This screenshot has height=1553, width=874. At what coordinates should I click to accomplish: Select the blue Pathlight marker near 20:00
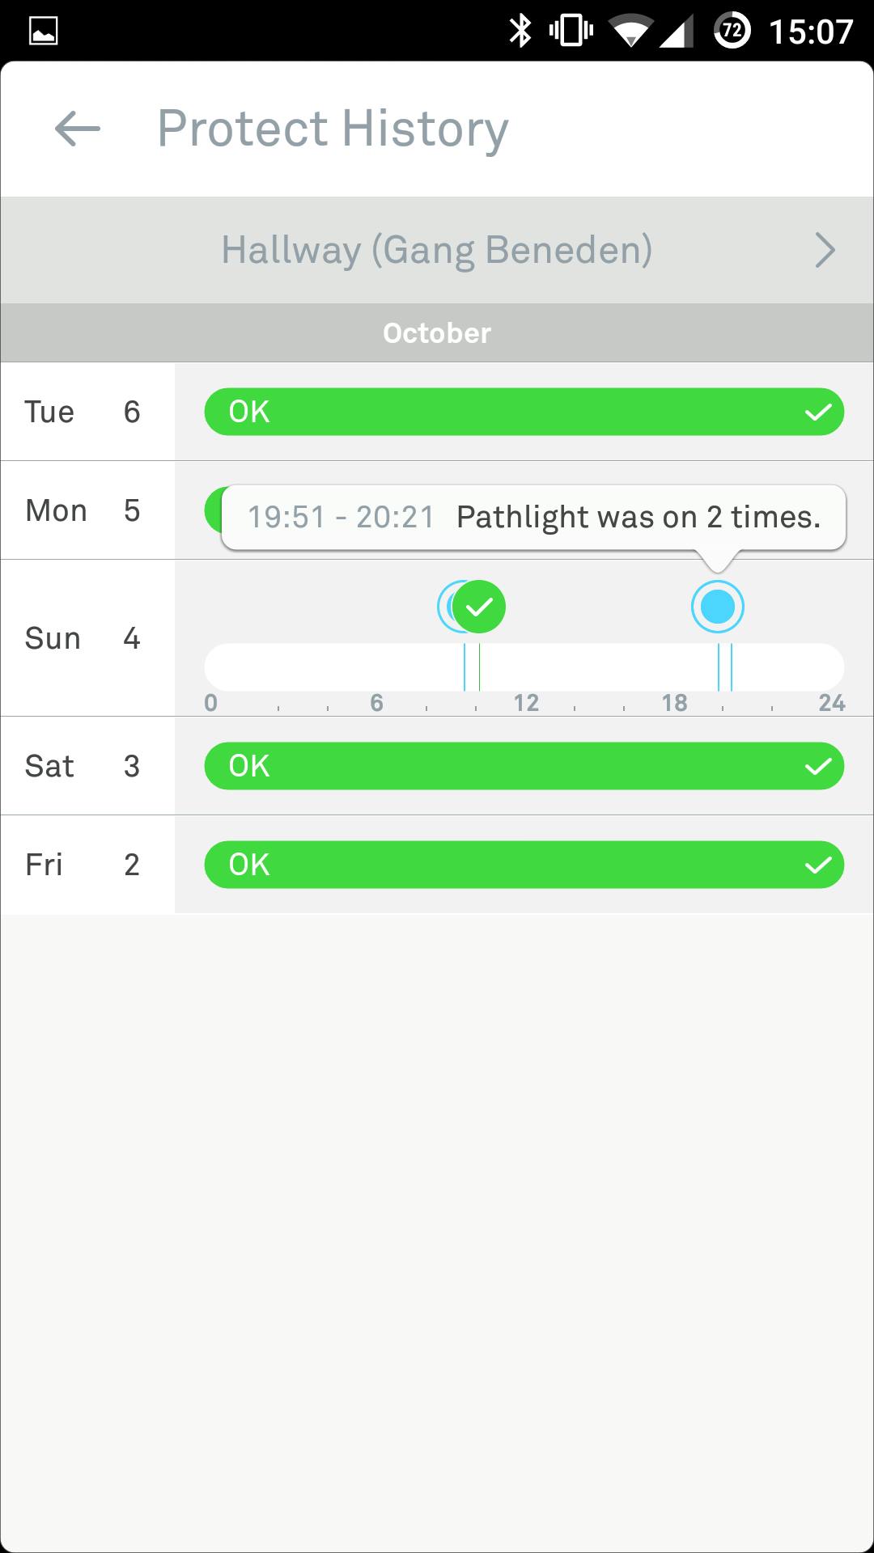(x=717, y=607)
